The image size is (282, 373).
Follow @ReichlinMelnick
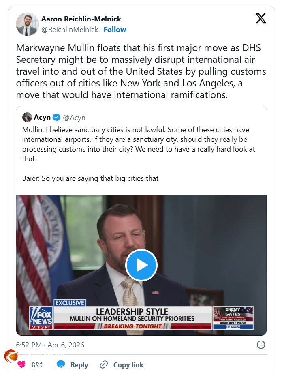[x=115, y=30]
